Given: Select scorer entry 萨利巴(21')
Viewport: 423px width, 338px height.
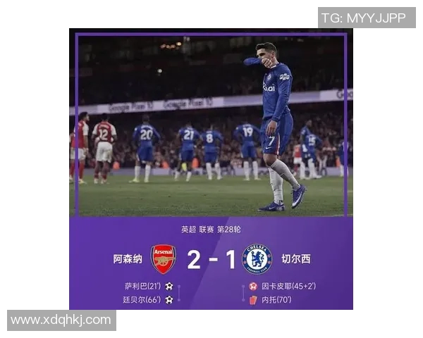Looking at the screenshot, I should click(142, 287).
